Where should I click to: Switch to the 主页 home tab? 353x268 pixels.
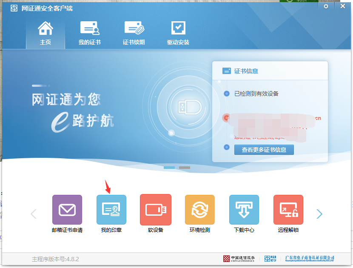pyautogui.click(x=46, y=33)
